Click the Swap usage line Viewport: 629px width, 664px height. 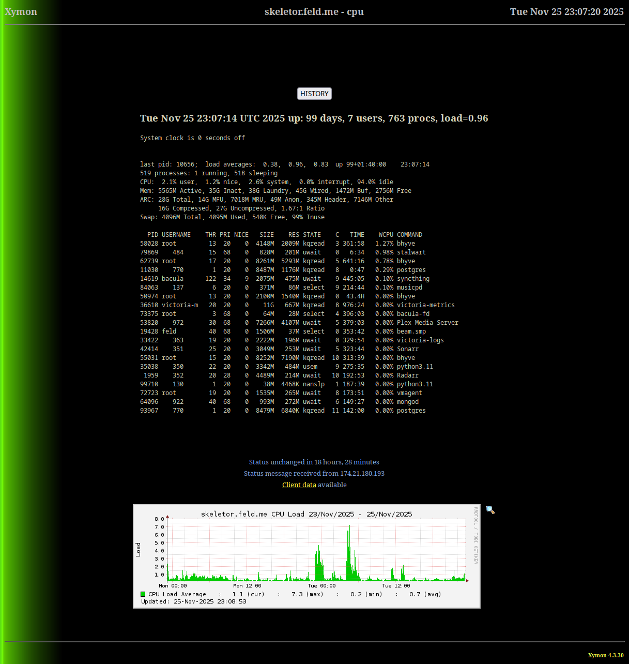point(232,217)
